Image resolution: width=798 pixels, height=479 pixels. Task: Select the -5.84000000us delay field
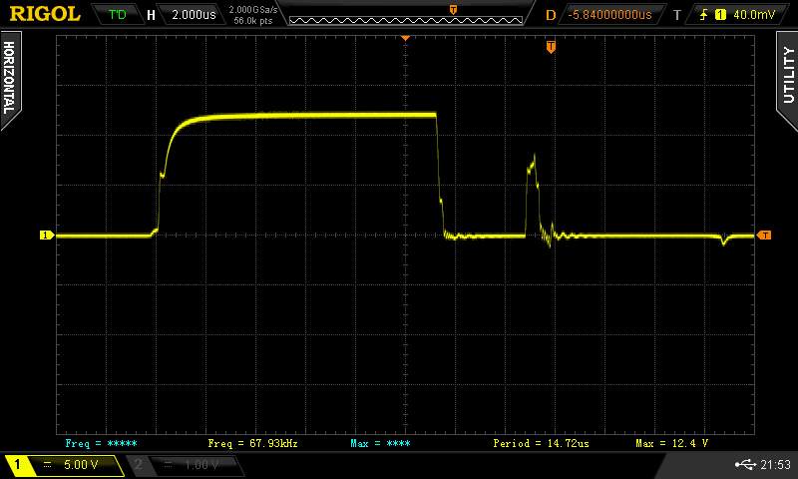[608, 15]
